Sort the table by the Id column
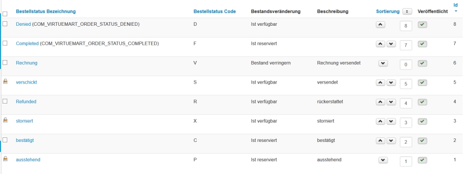Image resolution: width=463 pixels, height=174 pixels. (456, 5)
